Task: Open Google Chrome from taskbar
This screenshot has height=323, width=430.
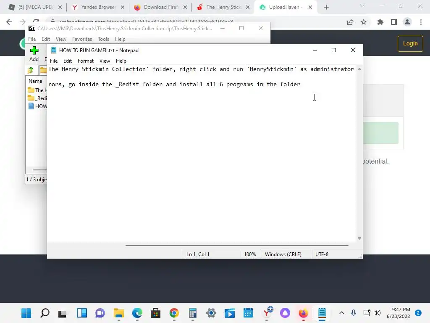Action: point(174,313)
